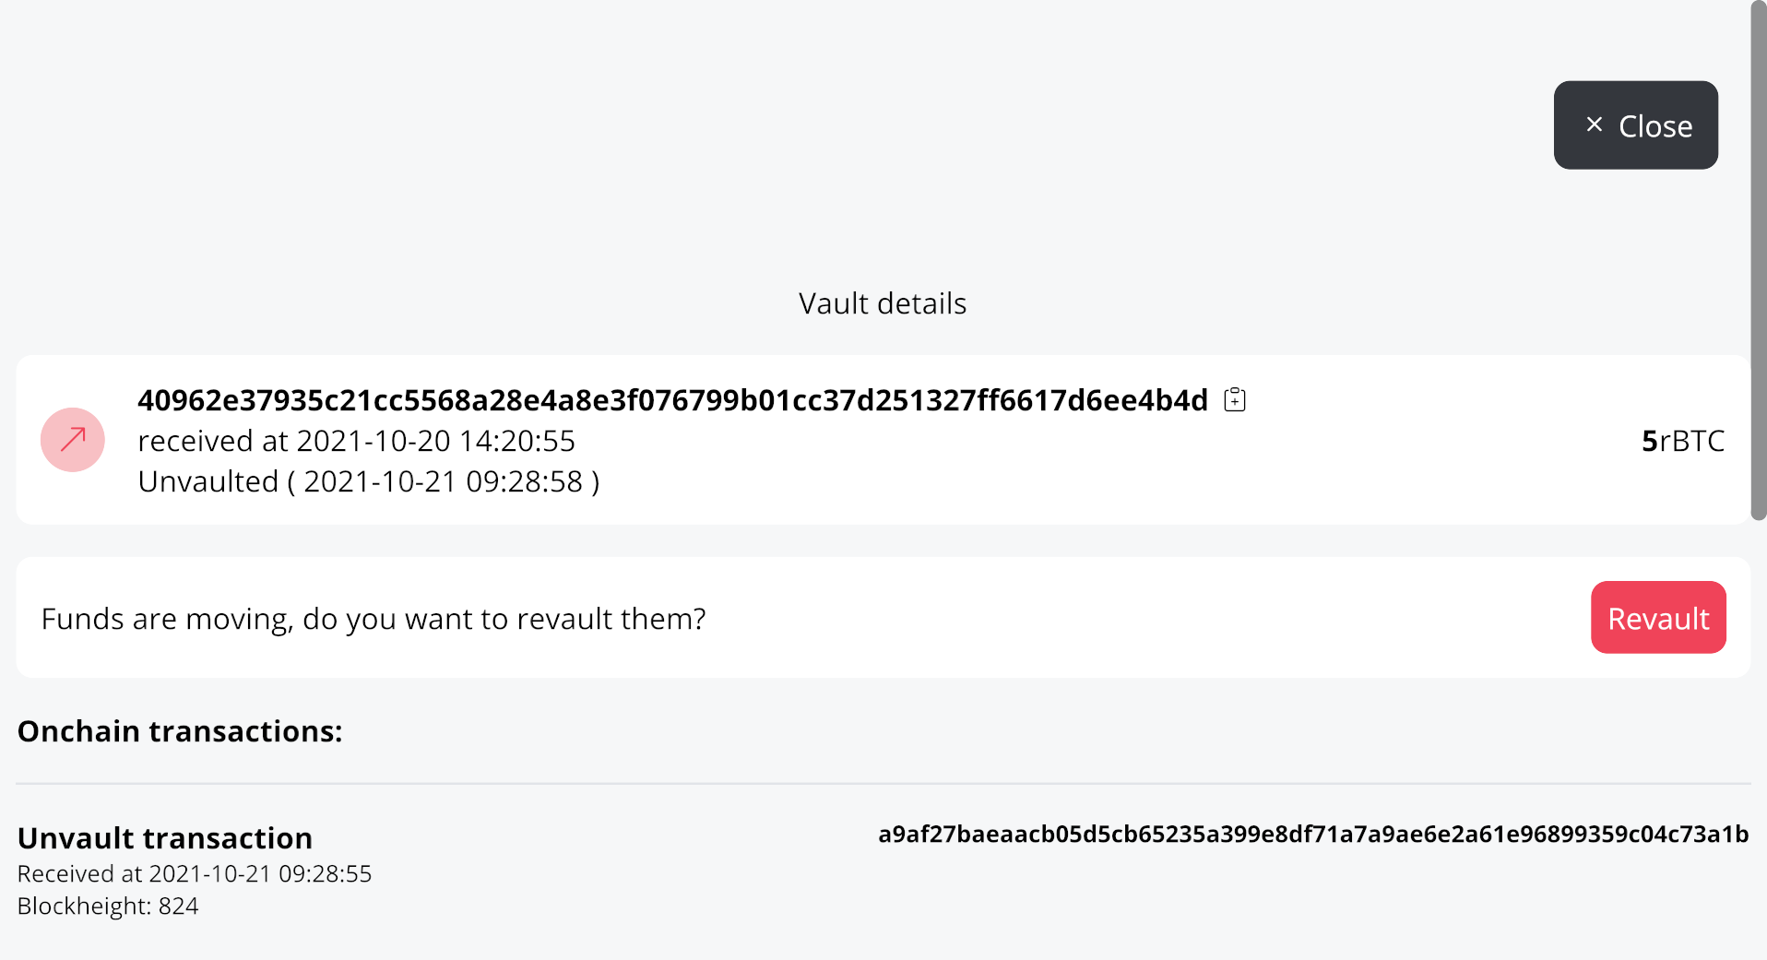Select the Unvault transaction entry

click(x=164, y=838)
